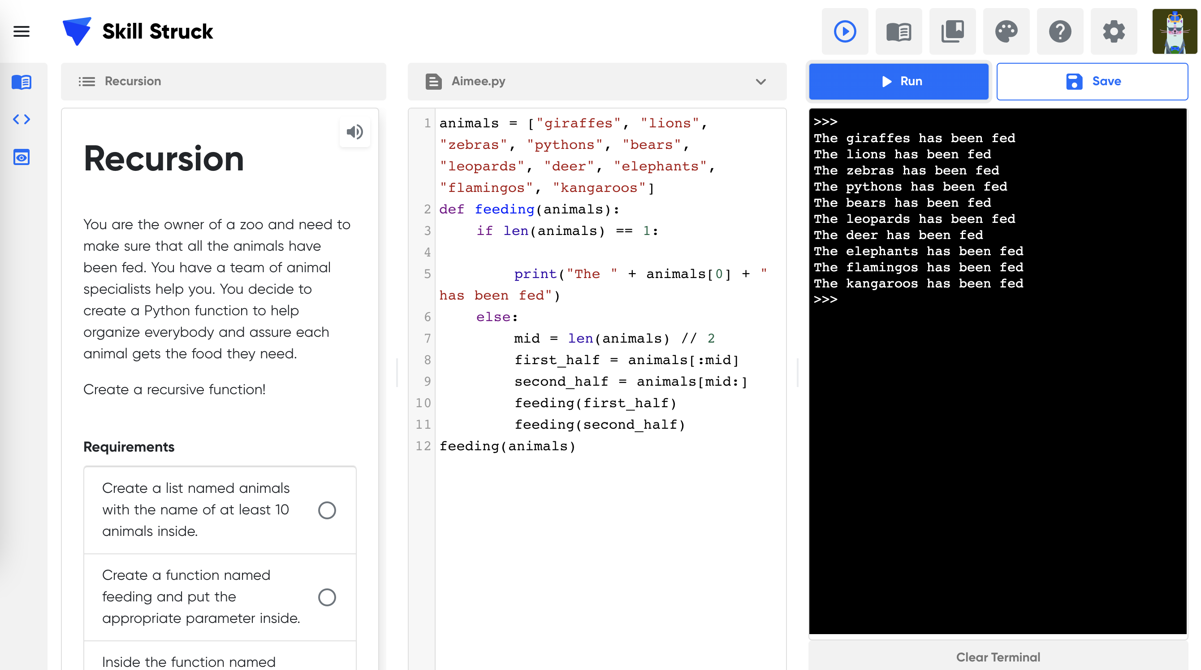Viewport: 1201px width, 670px height.
Task: Click code line 'mid = len(animals) // 2'
Action: click(614, 338)
